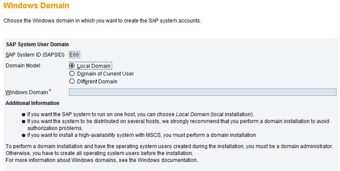
Task: Click the italic Local Domain bullet text
Action: coord(192,114)
